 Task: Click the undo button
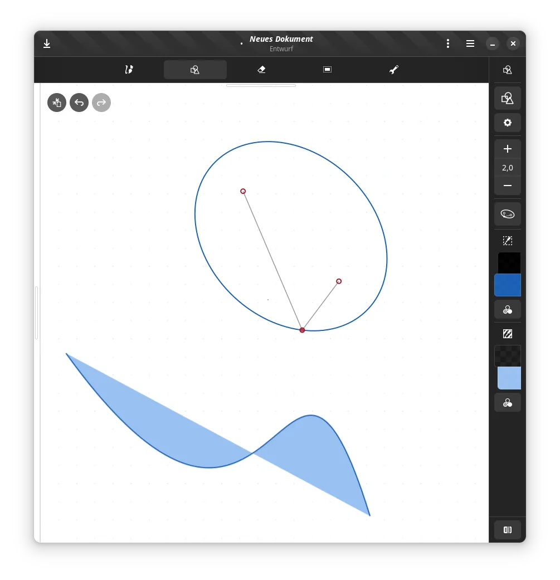(x=79, y=103)
